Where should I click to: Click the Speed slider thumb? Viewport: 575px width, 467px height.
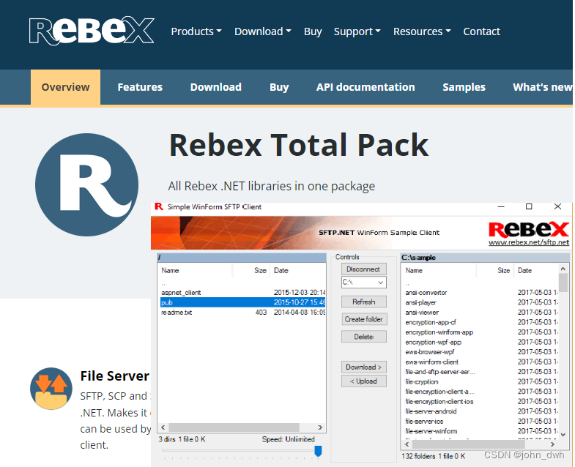pyautogui.click(x=318, y=451)
